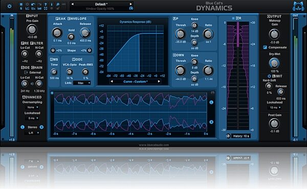
Task: Click the Pre Filter section header
Action: pos(32,43)
